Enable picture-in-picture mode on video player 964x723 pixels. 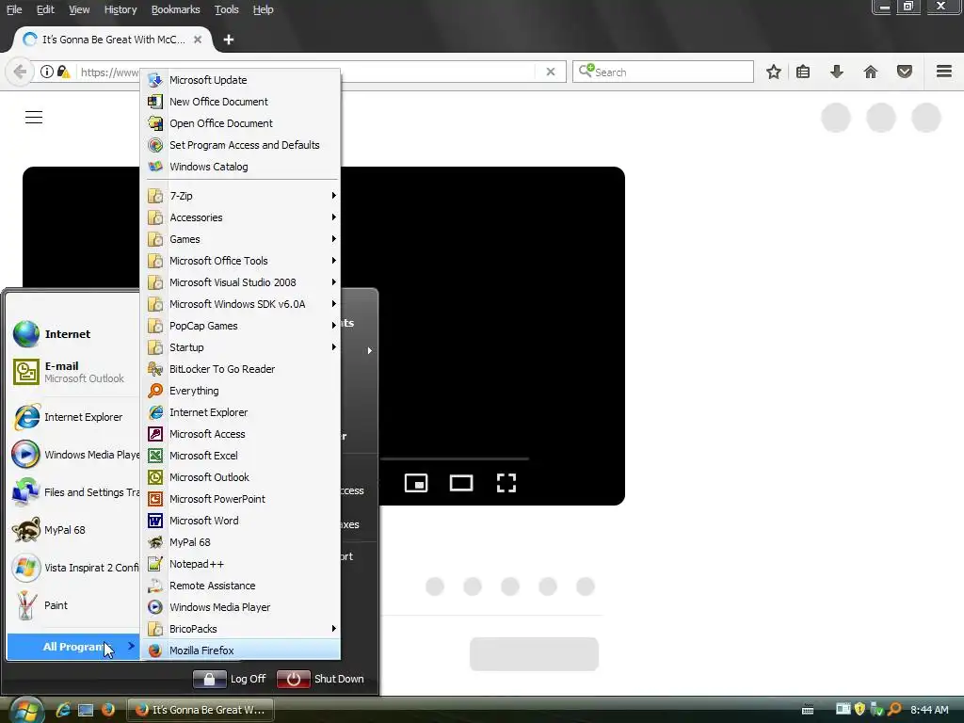tap(416, 483)
